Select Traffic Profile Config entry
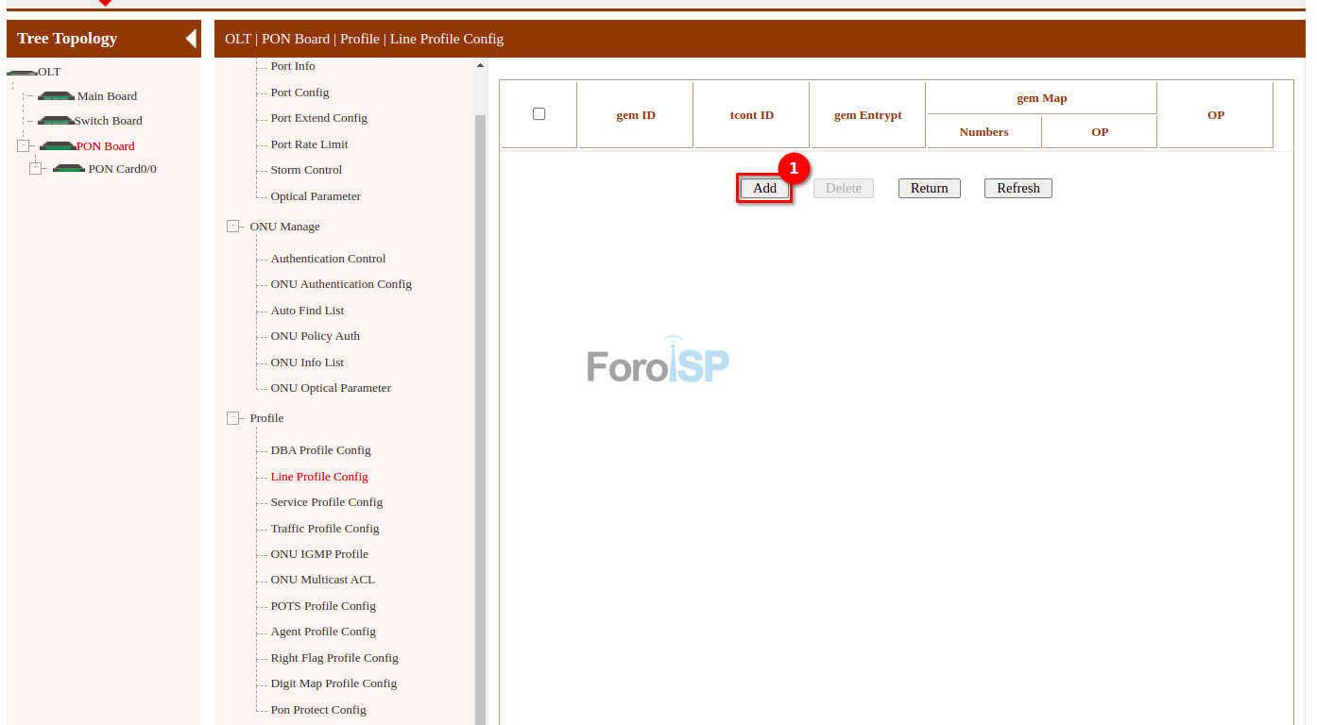This screenshot has width=1317, height=725. pyautogui.click(x=324, y=529)
